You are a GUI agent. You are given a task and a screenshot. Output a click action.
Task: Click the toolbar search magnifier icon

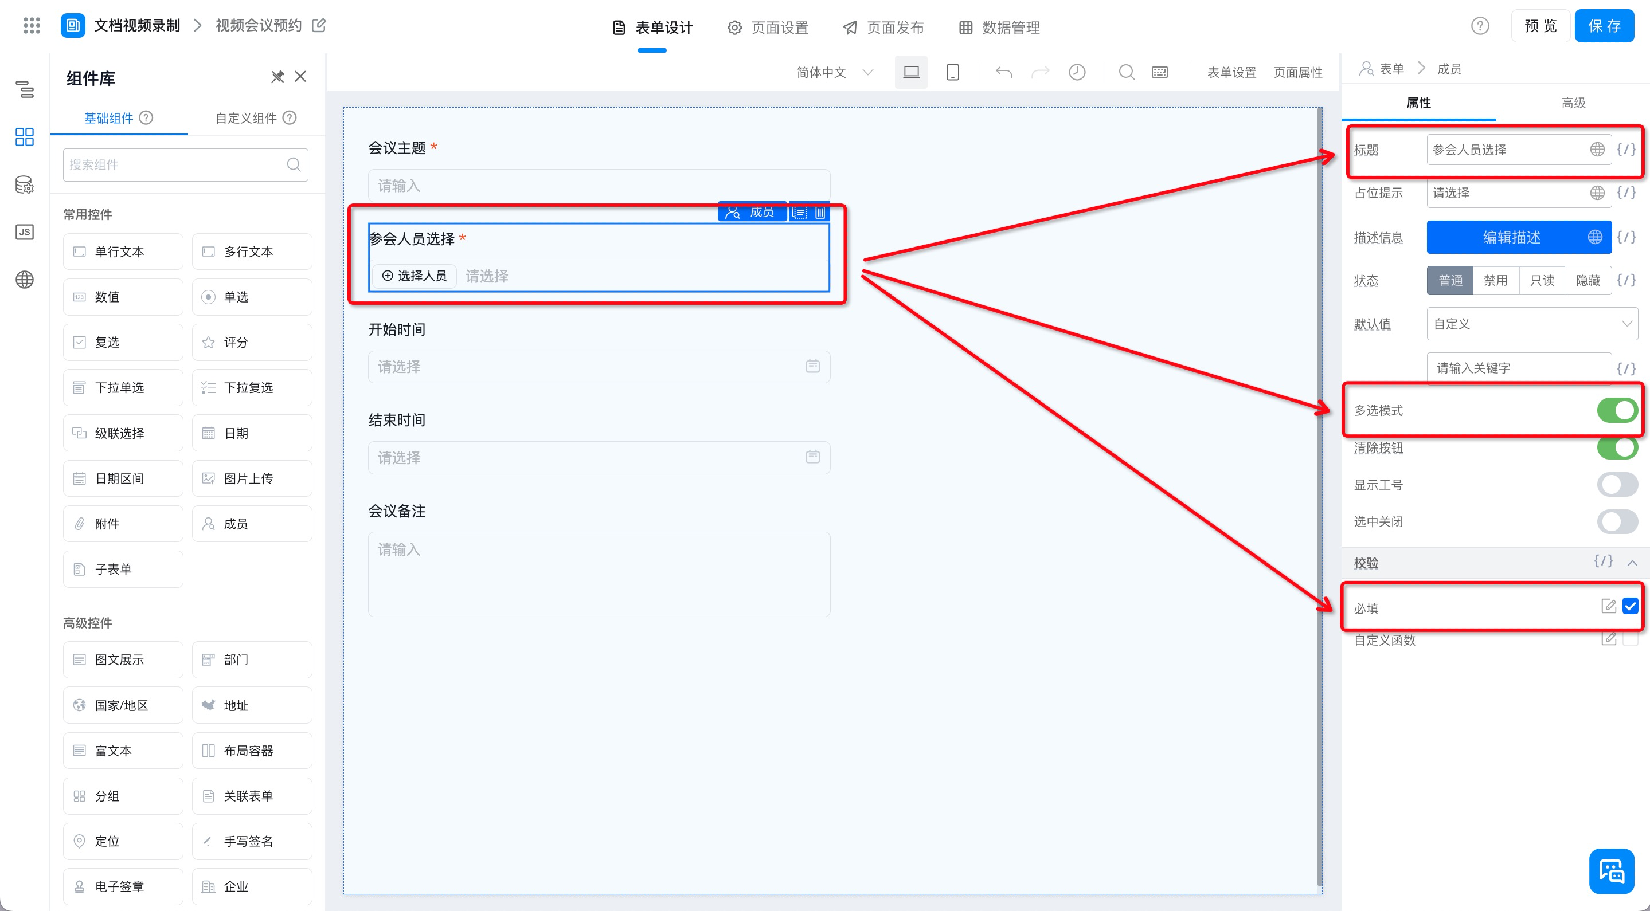[1127, 72]
